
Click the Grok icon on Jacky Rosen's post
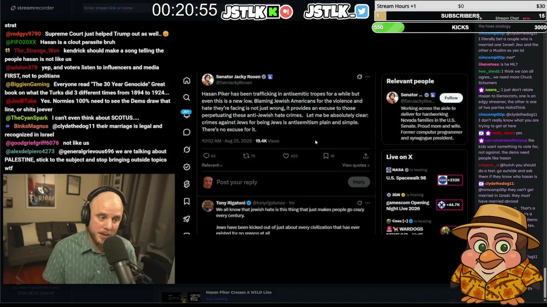[359, 77]
